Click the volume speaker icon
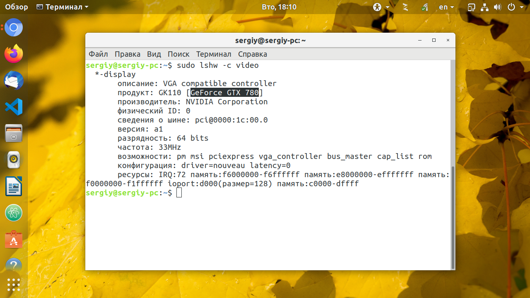 click(498, 7)
